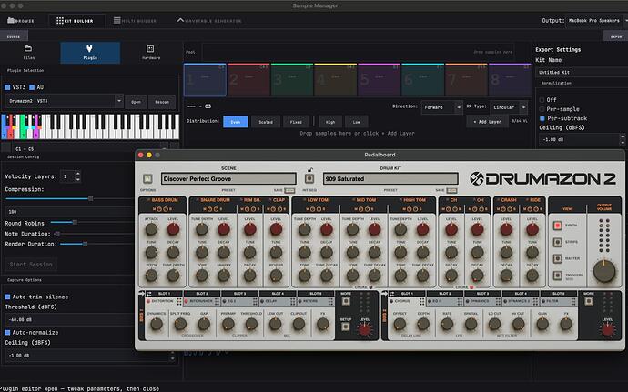Select the Even distribution button
The image size is (628, 392).
[x=236, y=122]
